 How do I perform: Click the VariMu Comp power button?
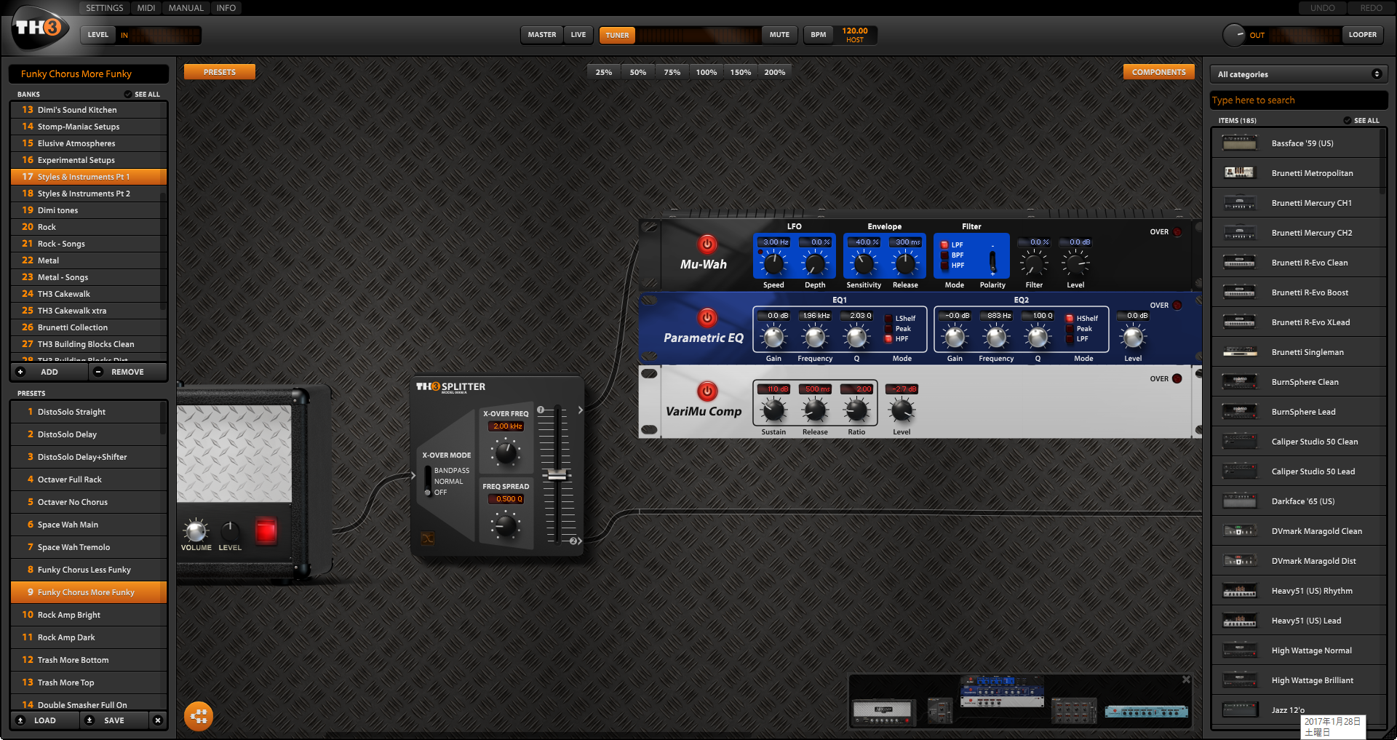(707, 391)
